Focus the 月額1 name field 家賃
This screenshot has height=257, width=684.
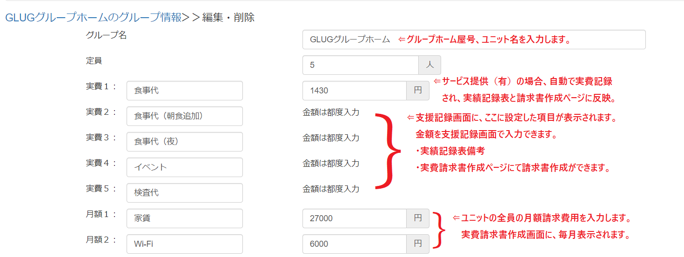coord(184,218)
